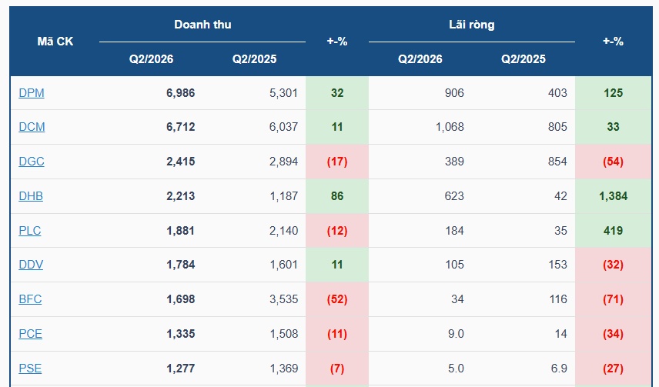Select DCM net profit value 1,068
Image resolution: width=659 pixels, height=387 pixels.
coord(450,127)
